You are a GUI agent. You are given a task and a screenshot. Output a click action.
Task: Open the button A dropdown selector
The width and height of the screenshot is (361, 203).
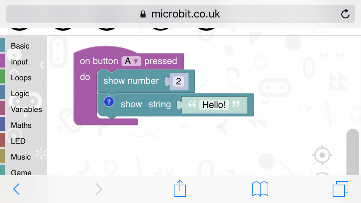point(131,61)
